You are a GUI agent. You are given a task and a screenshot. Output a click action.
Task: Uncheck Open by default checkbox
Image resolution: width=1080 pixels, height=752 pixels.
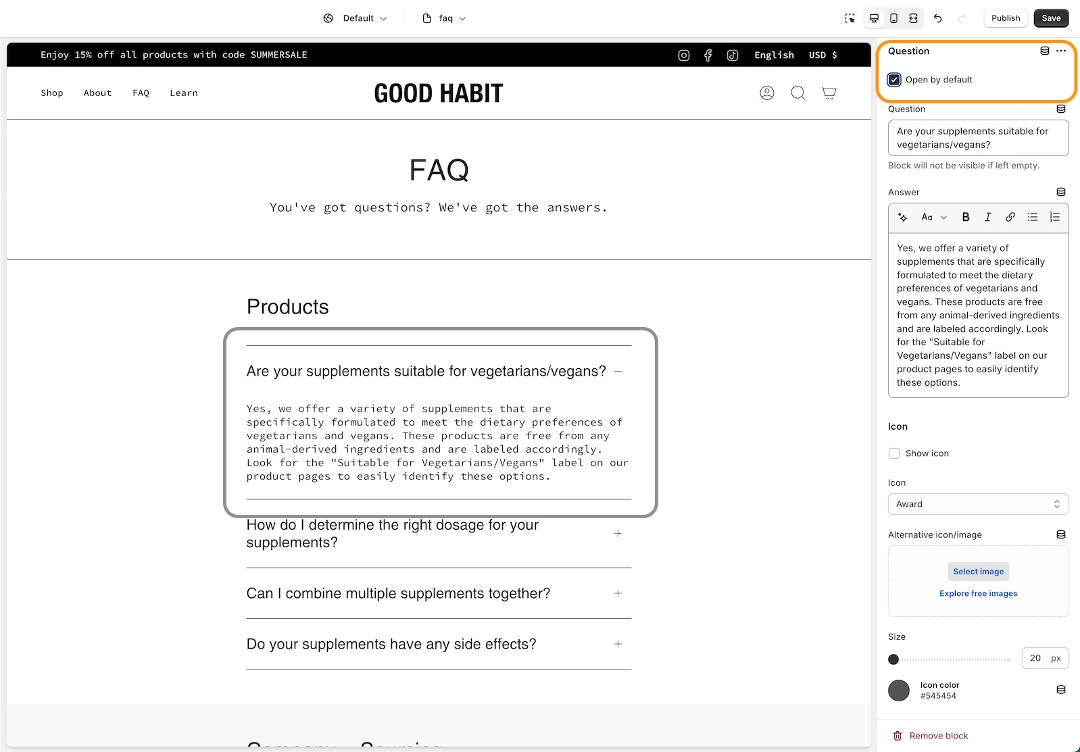pyautogui.click(x=894, y=80)
